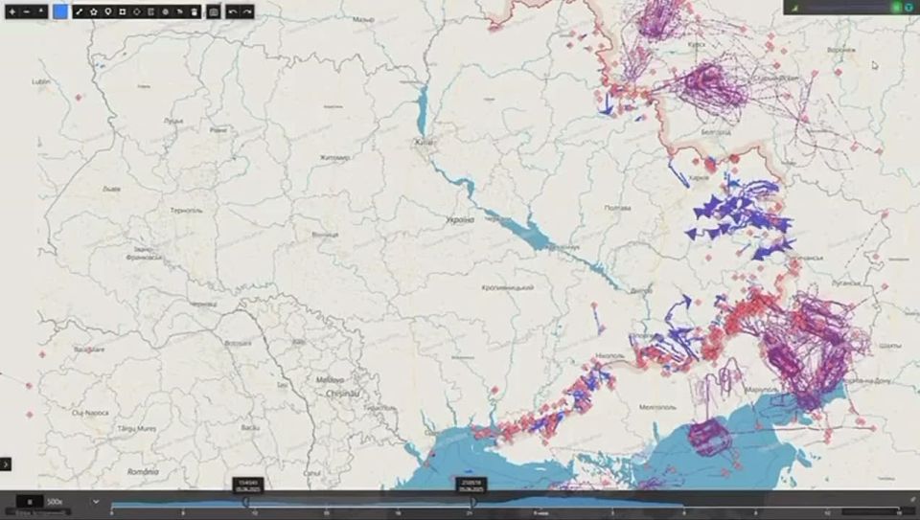Select the polygon shape tool
The height and width of the screenshot is (520, 920).
pos(94,11)
